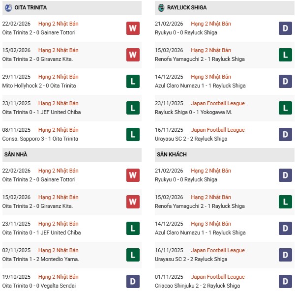295x292 pixels.
Task: Open the OITA TRINITA team header
Action: tap(29, 7)
